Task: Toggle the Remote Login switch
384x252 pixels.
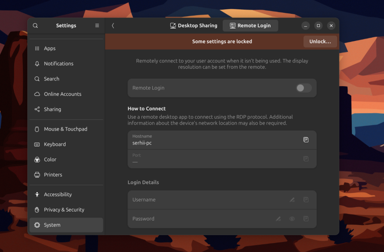Action: pos(304,88)
